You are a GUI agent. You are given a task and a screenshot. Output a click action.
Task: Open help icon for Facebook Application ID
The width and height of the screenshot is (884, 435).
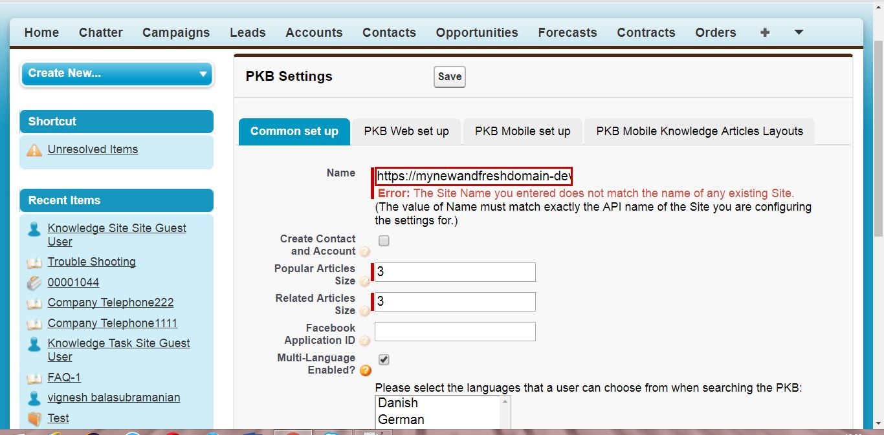(365, 341)
